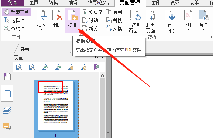Click thumbnail panel scroll up arrow
213x138 pixels.
(x=102, y=75)
